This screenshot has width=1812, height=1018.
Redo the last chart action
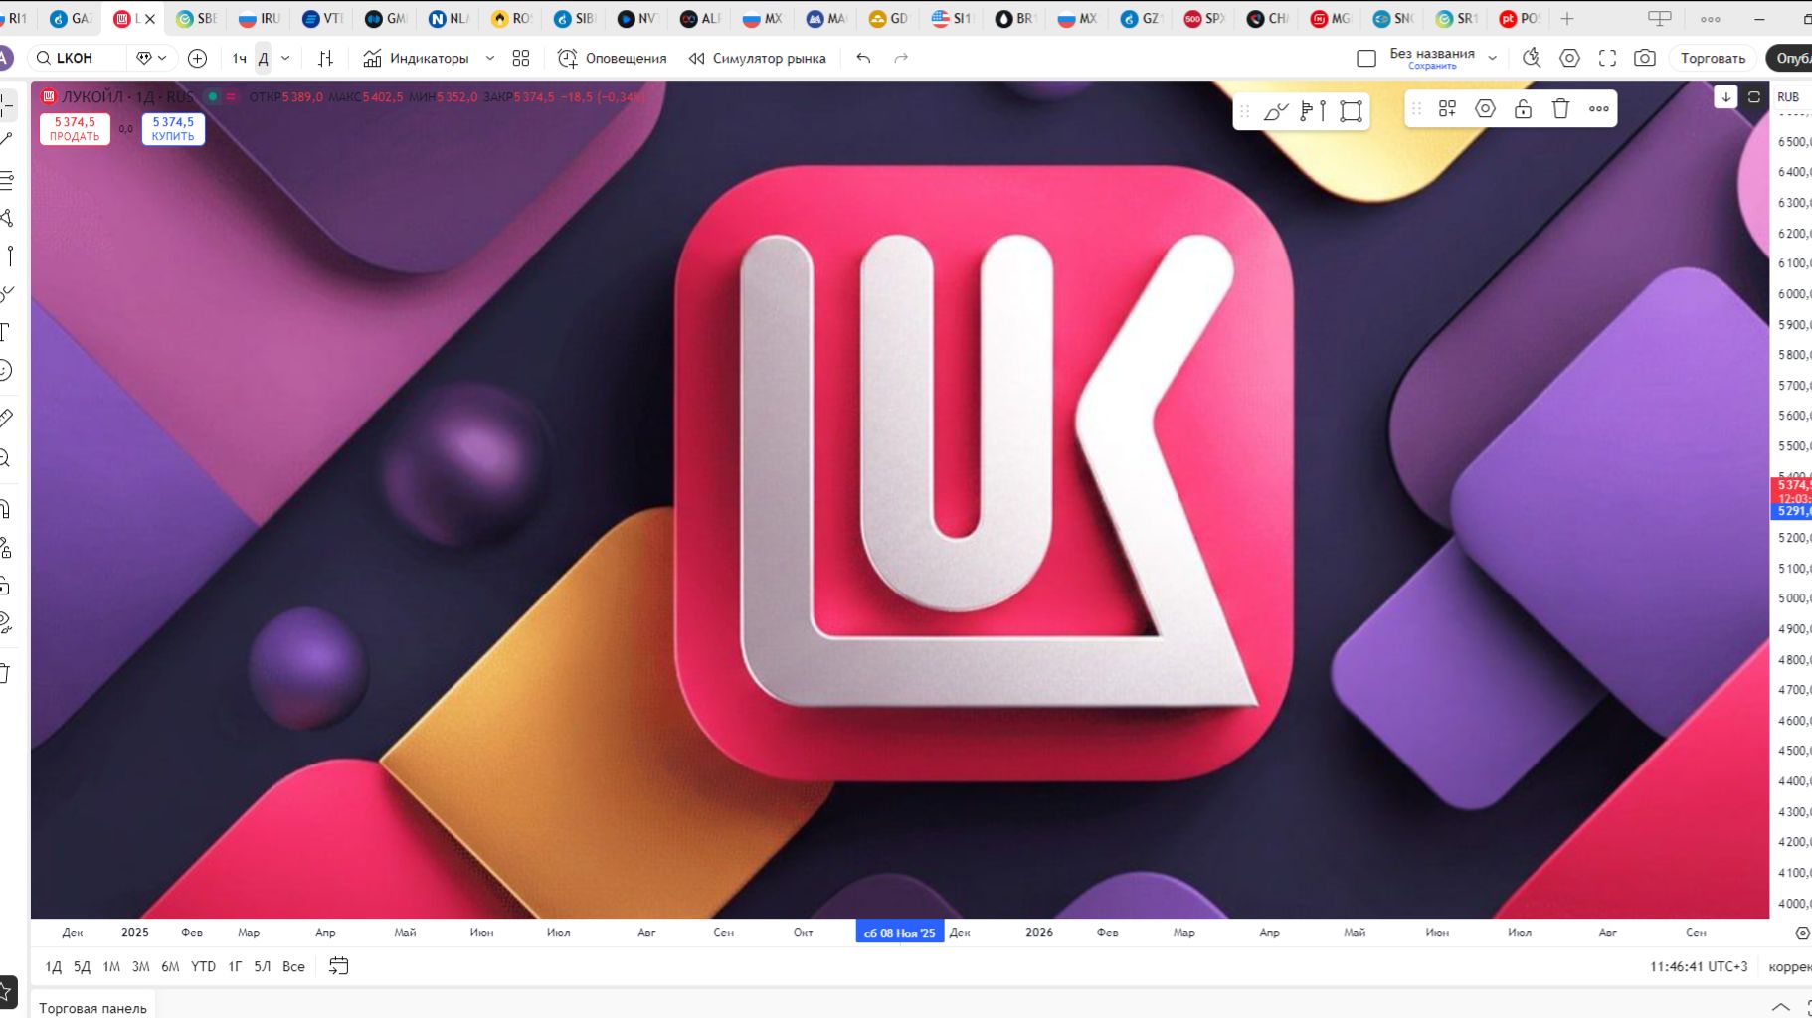[x=901, y=58]
